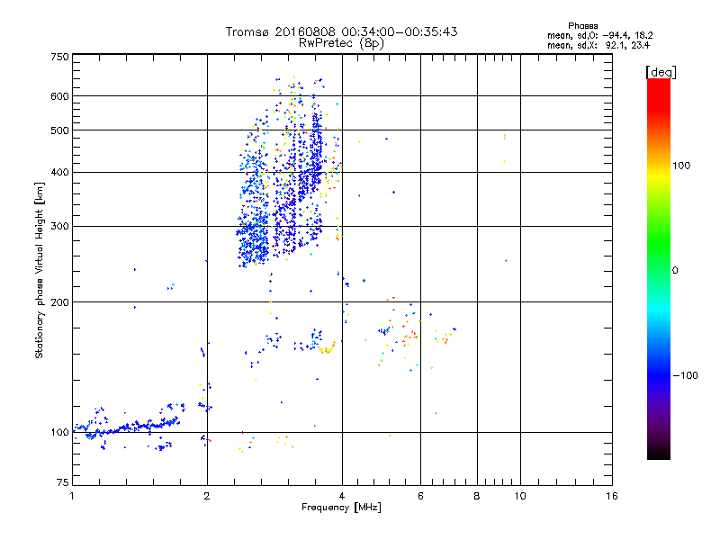Image resolution: width=720 pixels, height=540 pixels.
Task: Click the x-axis tick label "1"
Action: tap(72, 496)
